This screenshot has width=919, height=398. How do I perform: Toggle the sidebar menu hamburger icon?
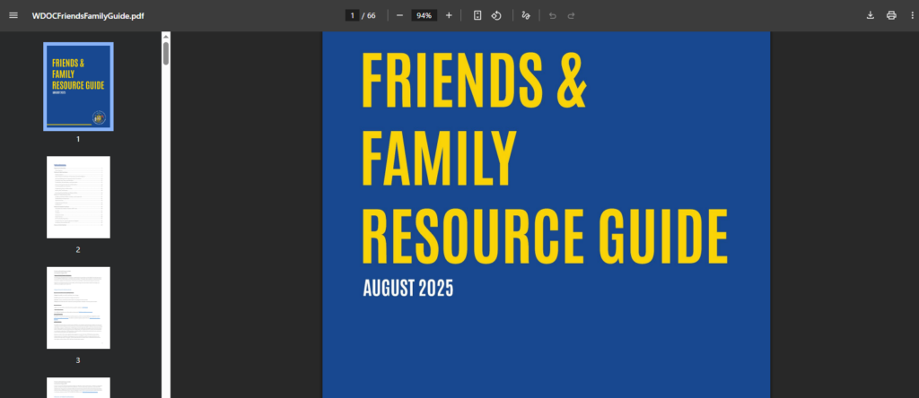pyautogui.click(x=13, y=15)
